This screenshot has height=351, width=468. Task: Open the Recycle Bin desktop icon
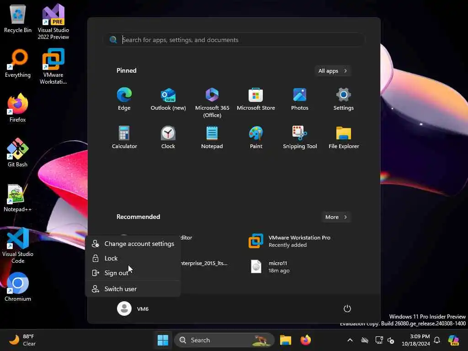pos(18,19)
